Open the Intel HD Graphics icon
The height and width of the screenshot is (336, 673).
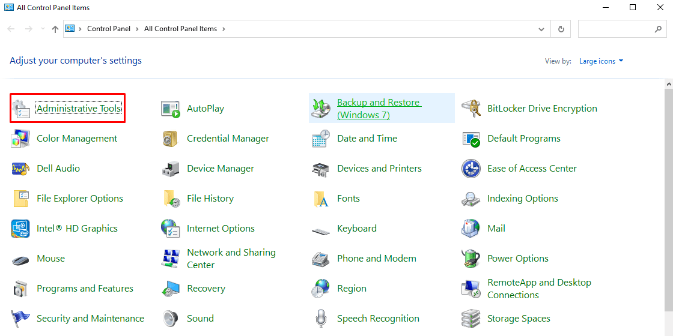[x=20, y=229]
